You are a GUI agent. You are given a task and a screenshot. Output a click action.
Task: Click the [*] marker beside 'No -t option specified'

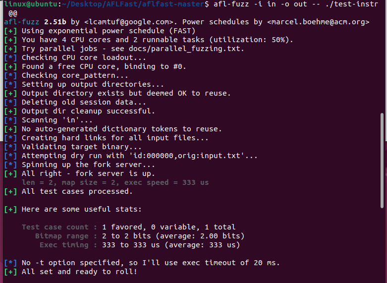[x=10, y=263]
